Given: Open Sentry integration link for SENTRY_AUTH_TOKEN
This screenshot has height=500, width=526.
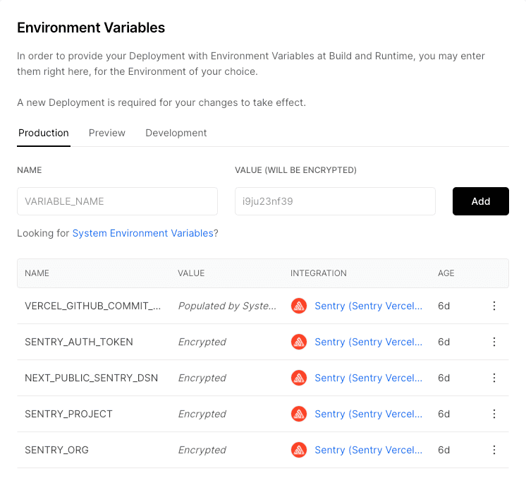Looking at the screenshot, I should pyautogui.click(x=368, y=342).
